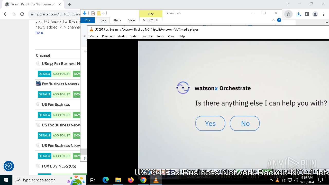Open VLC Help menu
This screenshot has height=185, width=329.
click(x=181, y=36)
